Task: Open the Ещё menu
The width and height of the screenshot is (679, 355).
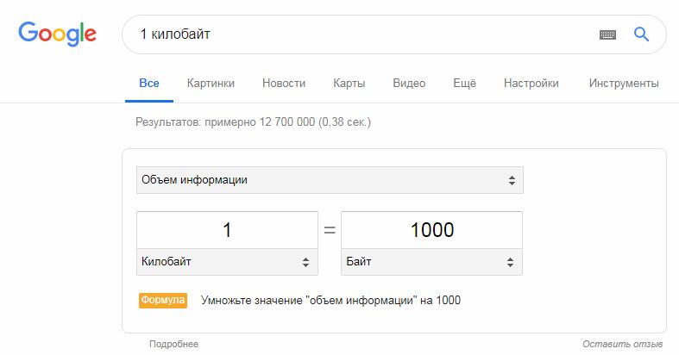Action: point(465,83)
